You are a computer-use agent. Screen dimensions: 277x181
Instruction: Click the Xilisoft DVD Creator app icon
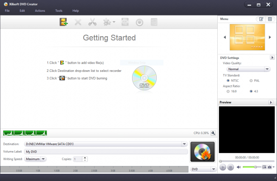point(6,4)
